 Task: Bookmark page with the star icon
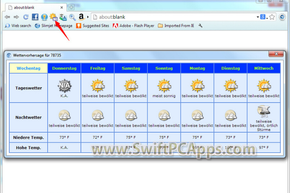pos(272,17)
